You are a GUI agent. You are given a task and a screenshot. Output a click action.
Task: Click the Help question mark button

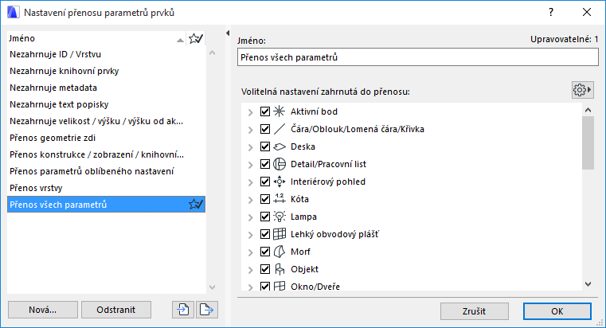pos(549,13)
